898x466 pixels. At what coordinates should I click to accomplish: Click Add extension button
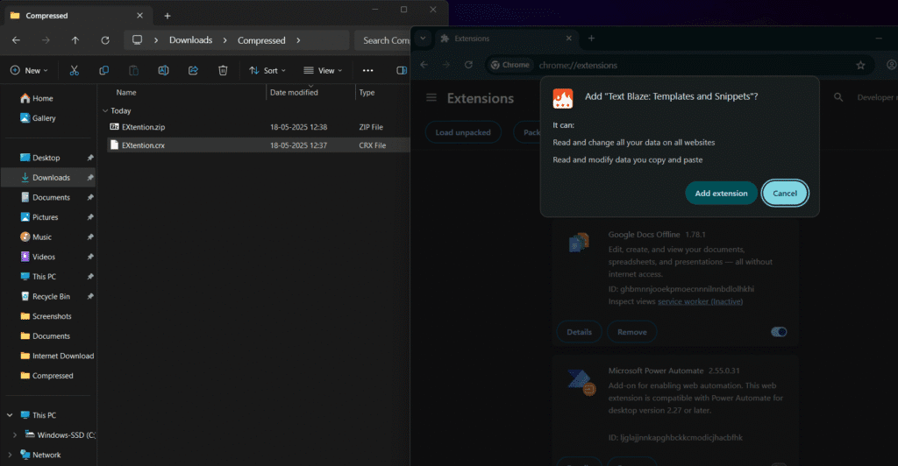click(x=721, y=194)
